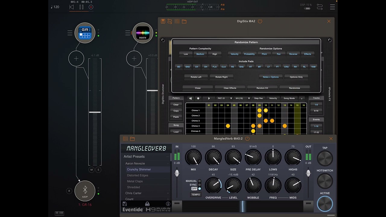This screenshot has width=386, height=217.
Task: Show events 17-32 page
Action: click(x=316, y=132)
